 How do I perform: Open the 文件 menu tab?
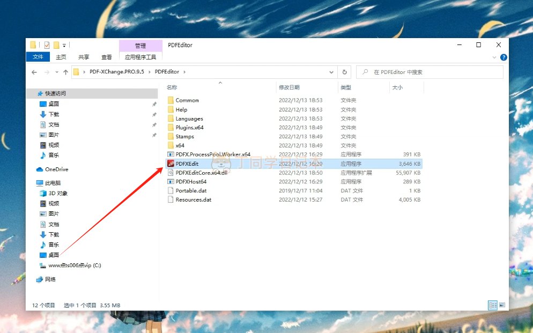38,57
